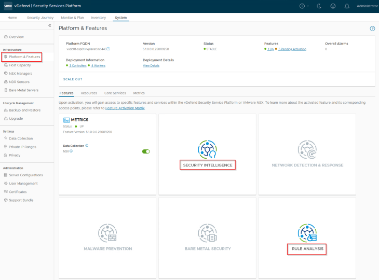
Task: Click the Security Intelligence feature icon
Action: coord(207,149)
